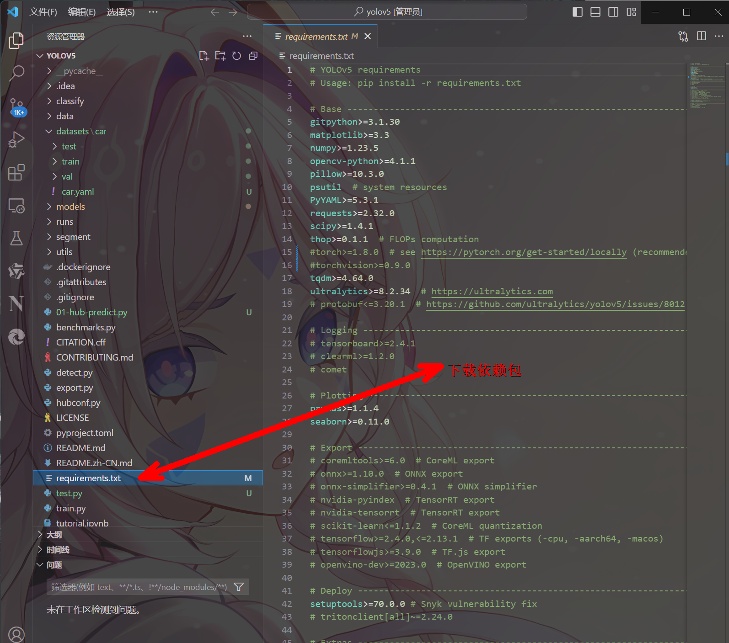Open the Edge browser tools view
Screen dimensions: 729x643
16,337
